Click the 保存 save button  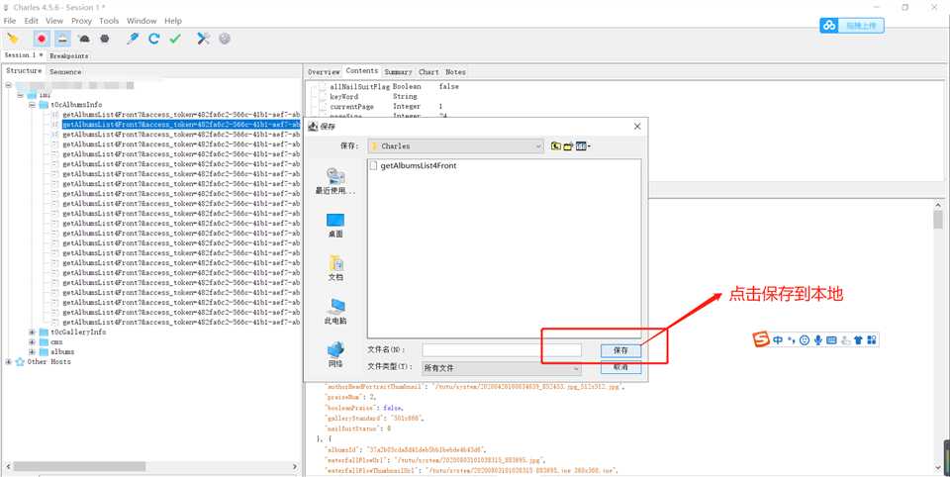pos(620,350)
